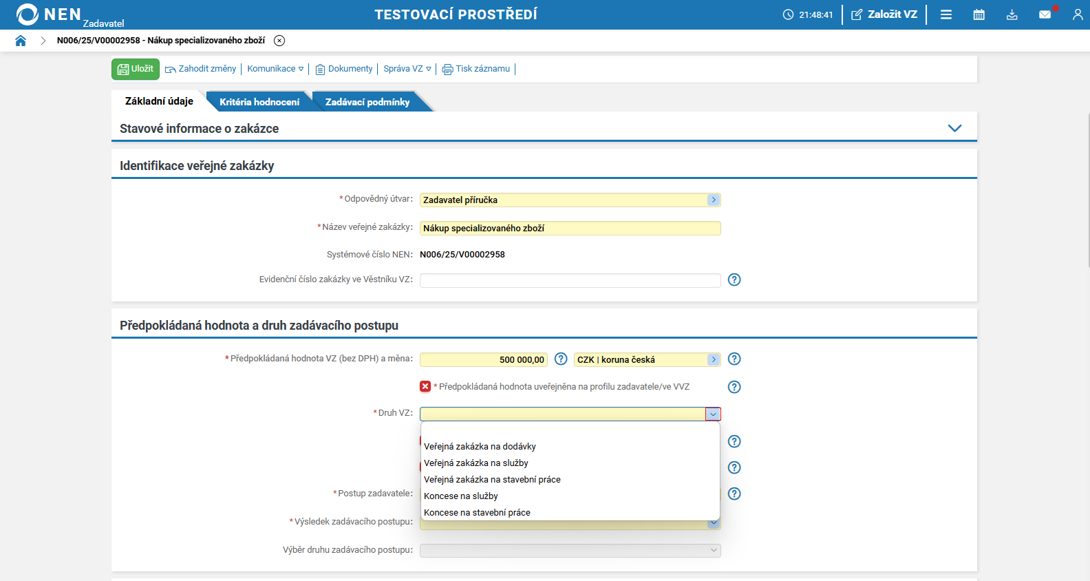Select Veřejná zakázka na dodávky option
The height and width of the screenshot is (581, 1090).
coord(480,446)
